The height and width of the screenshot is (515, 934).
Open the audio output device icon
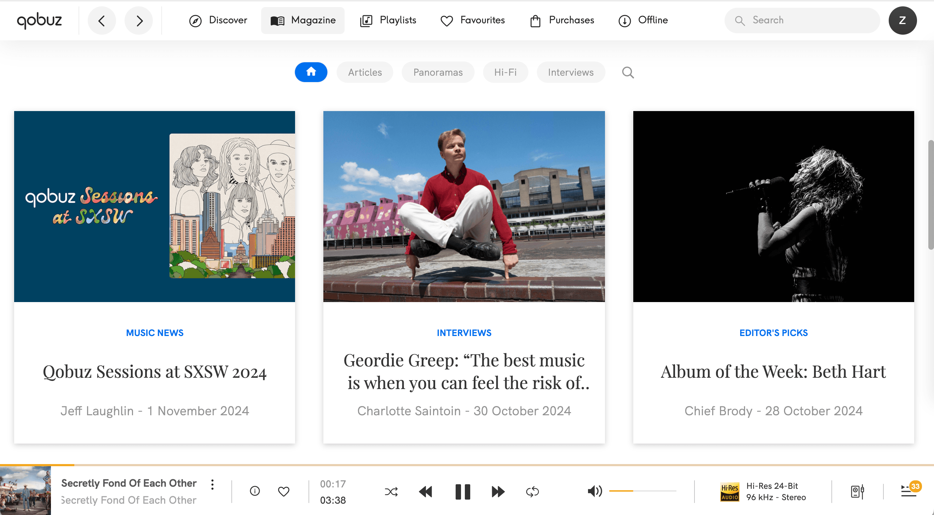point(857,491)
